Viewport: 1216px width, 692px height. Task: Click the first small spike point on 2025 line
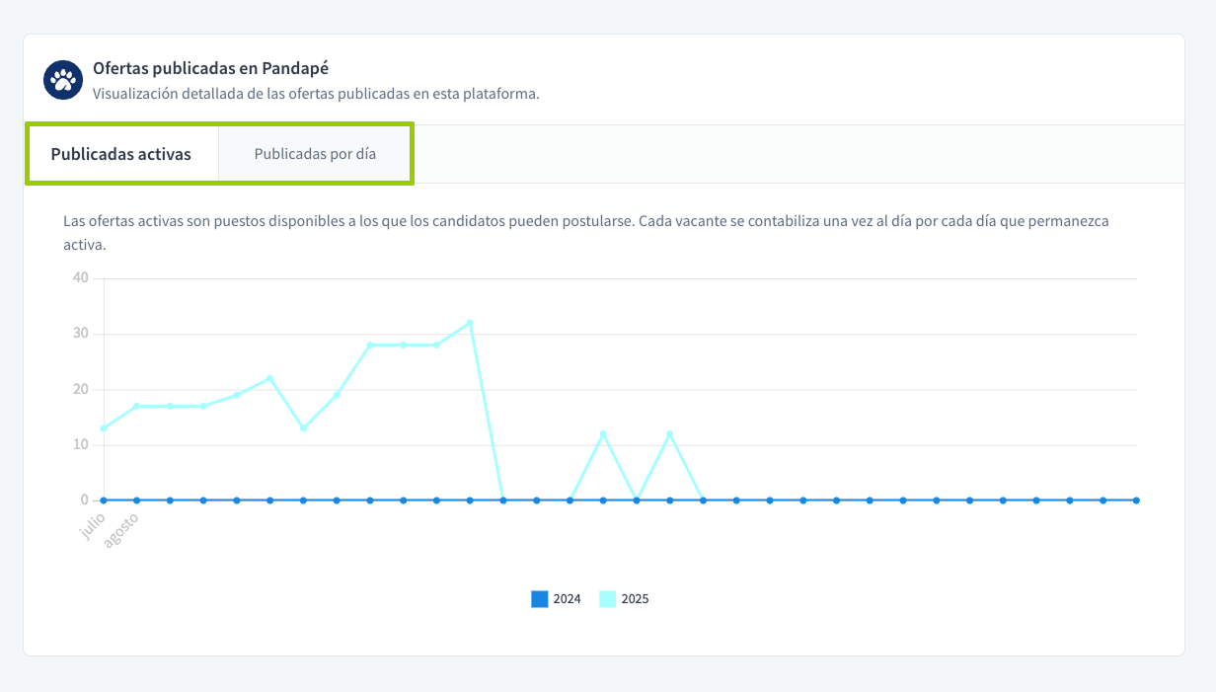pos(603,434)
